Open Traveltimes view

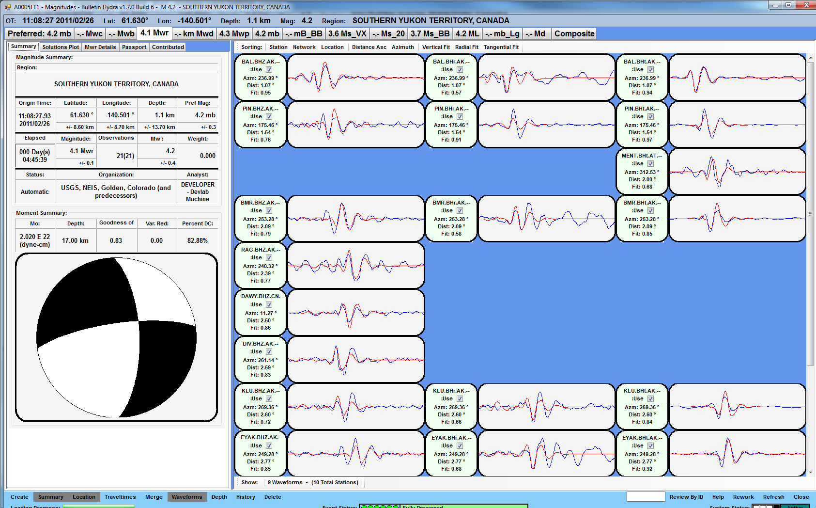coord(120,497)
